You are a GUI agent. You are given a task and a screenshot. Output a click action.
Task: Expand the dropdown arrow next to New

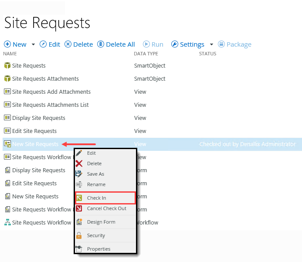pos(33,44)
